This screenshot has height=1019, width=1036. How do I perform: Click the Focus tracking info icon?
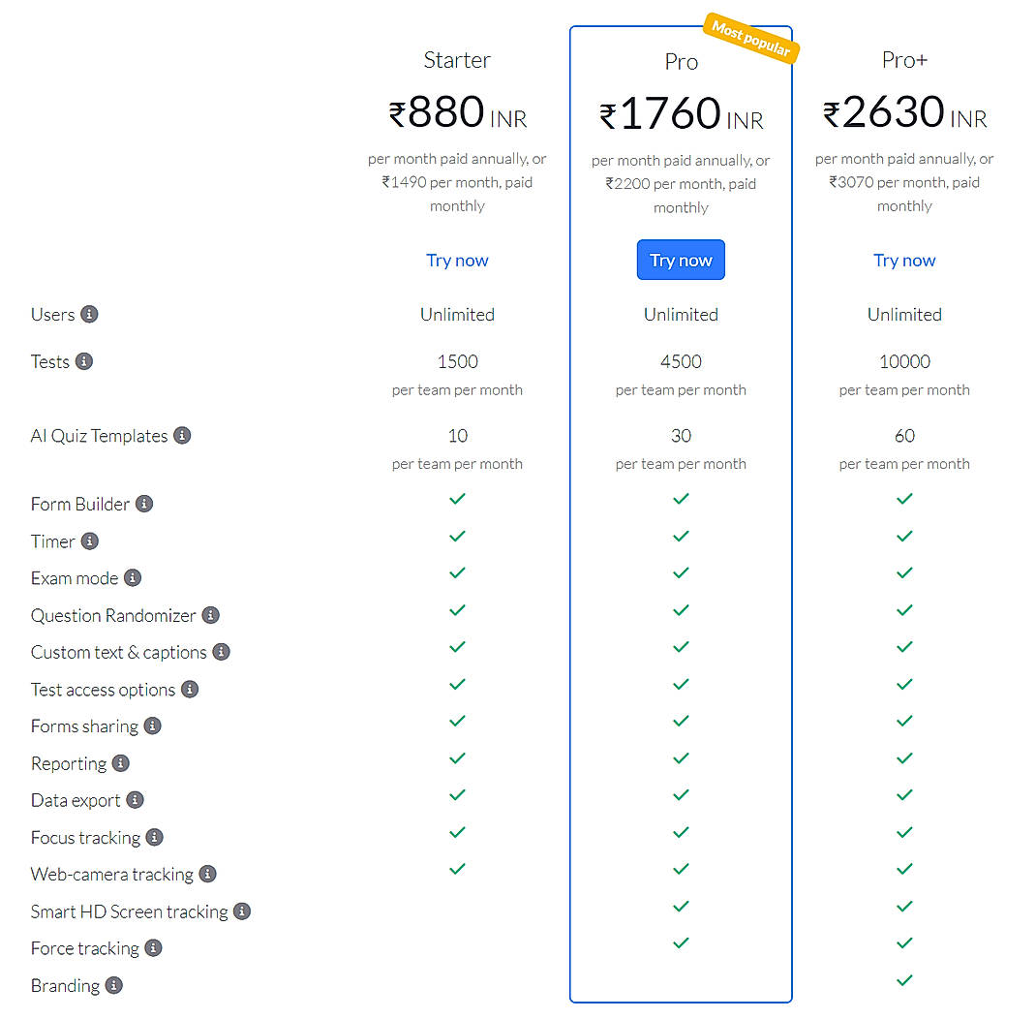[155, 837]
